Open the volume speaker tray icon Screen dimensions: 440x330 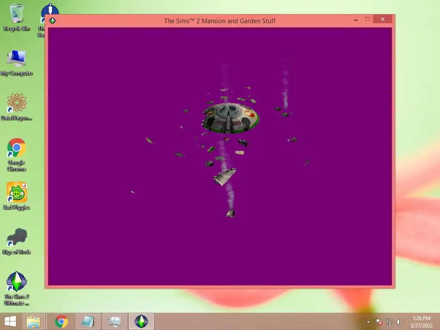pyautogui.click(x=399, y=322)
